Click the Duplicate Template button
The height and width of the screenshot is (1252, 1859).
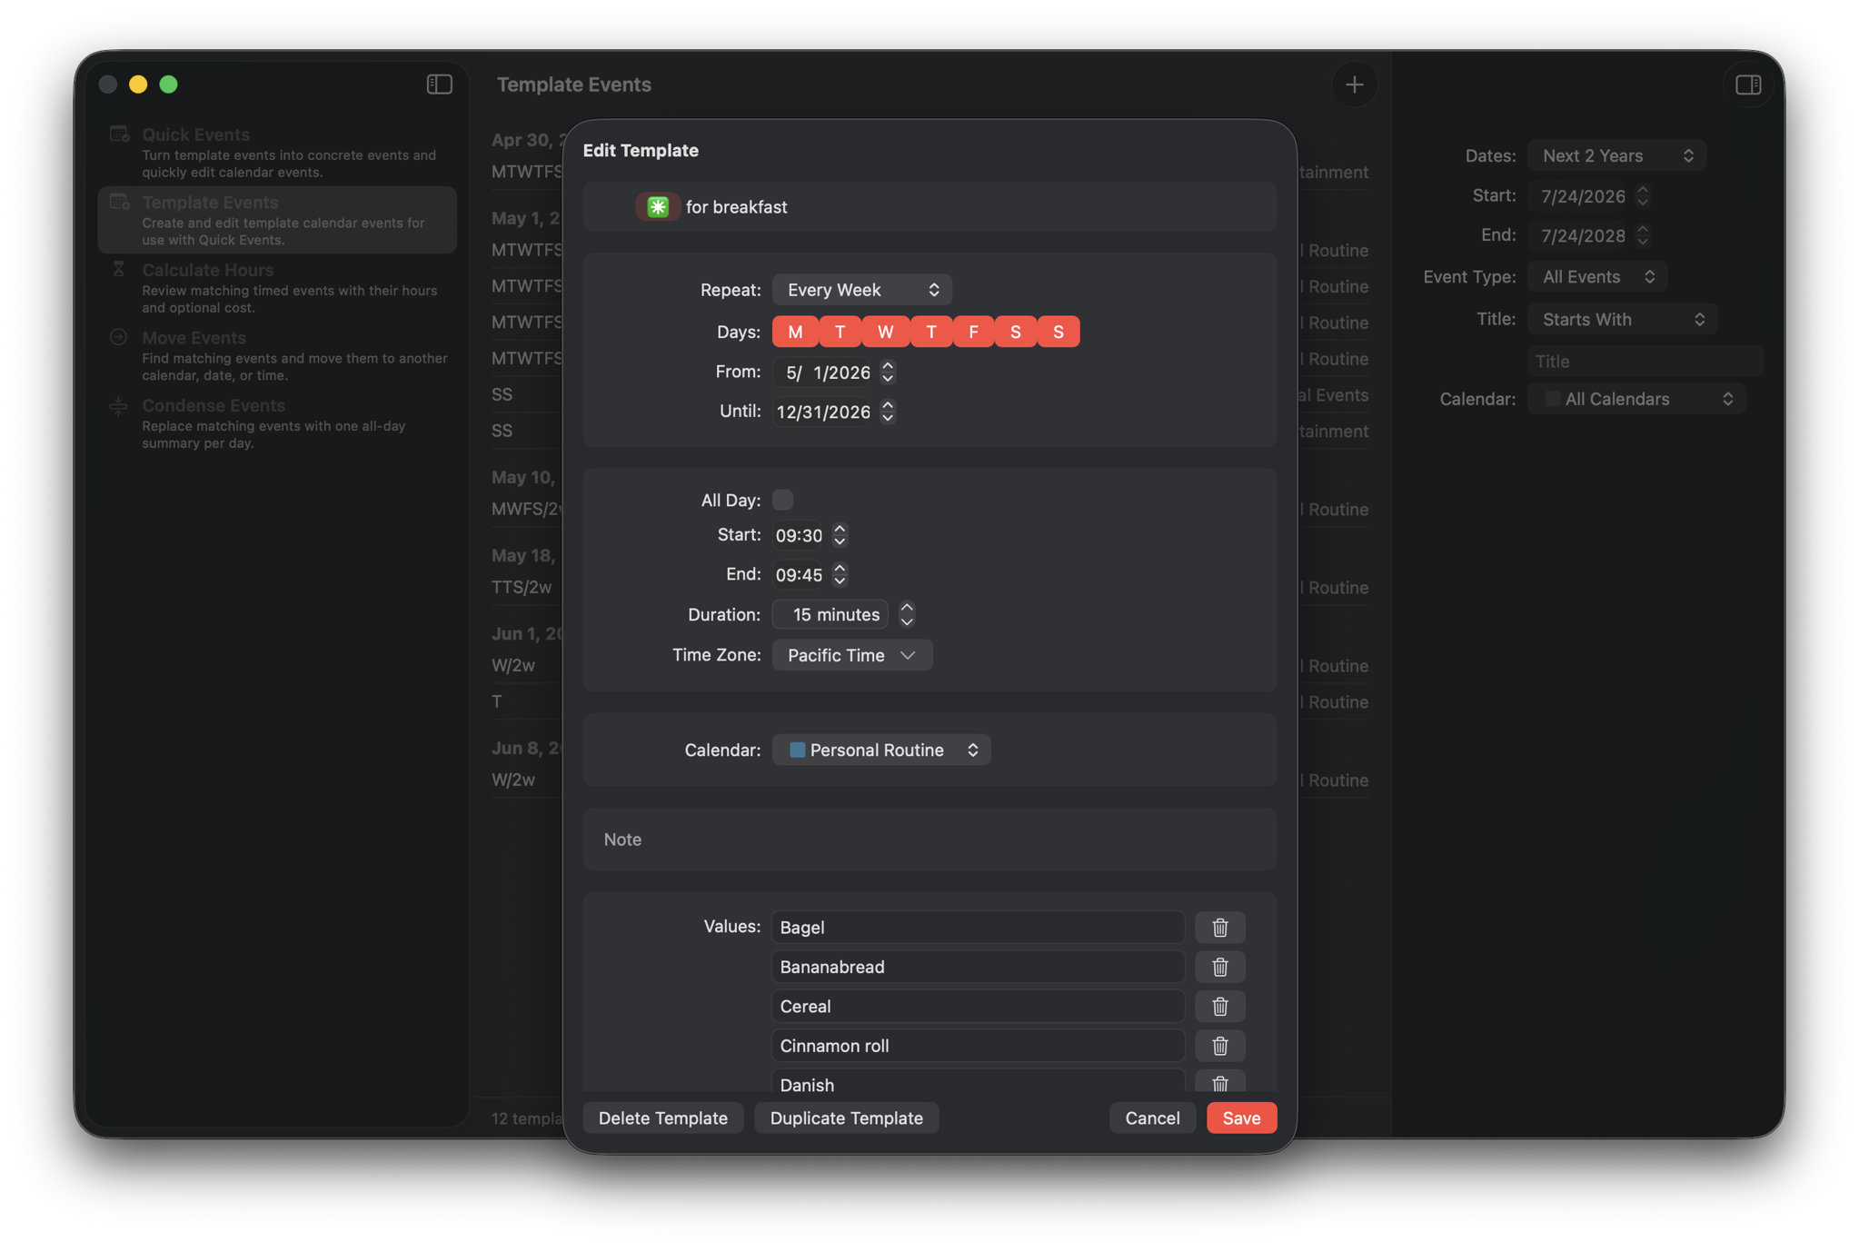tap(846, 1118)
